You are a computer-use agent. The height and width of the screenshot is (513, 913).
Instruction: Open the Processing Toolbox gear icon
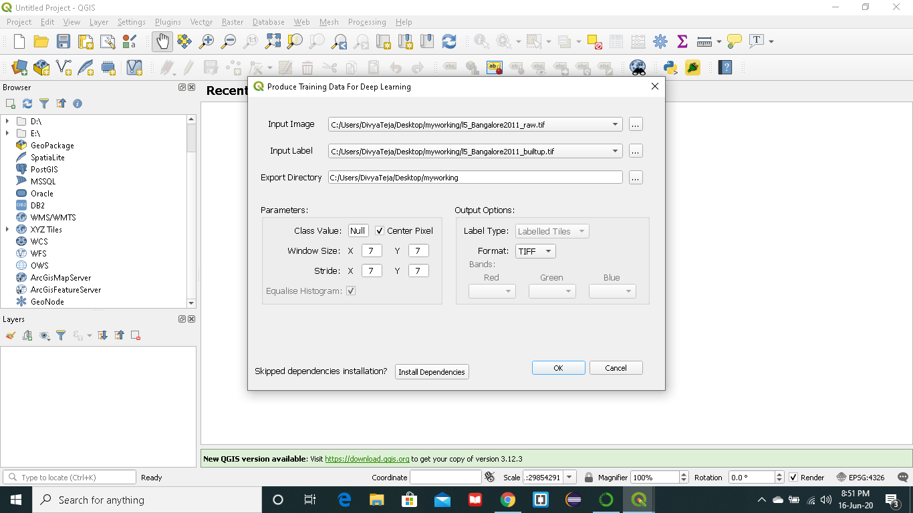(660, 41)
